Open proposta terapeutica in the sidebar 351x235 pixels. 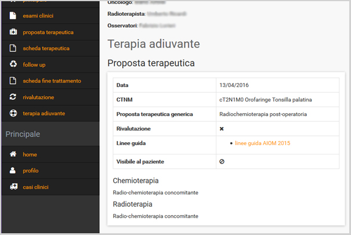(48, 32)
